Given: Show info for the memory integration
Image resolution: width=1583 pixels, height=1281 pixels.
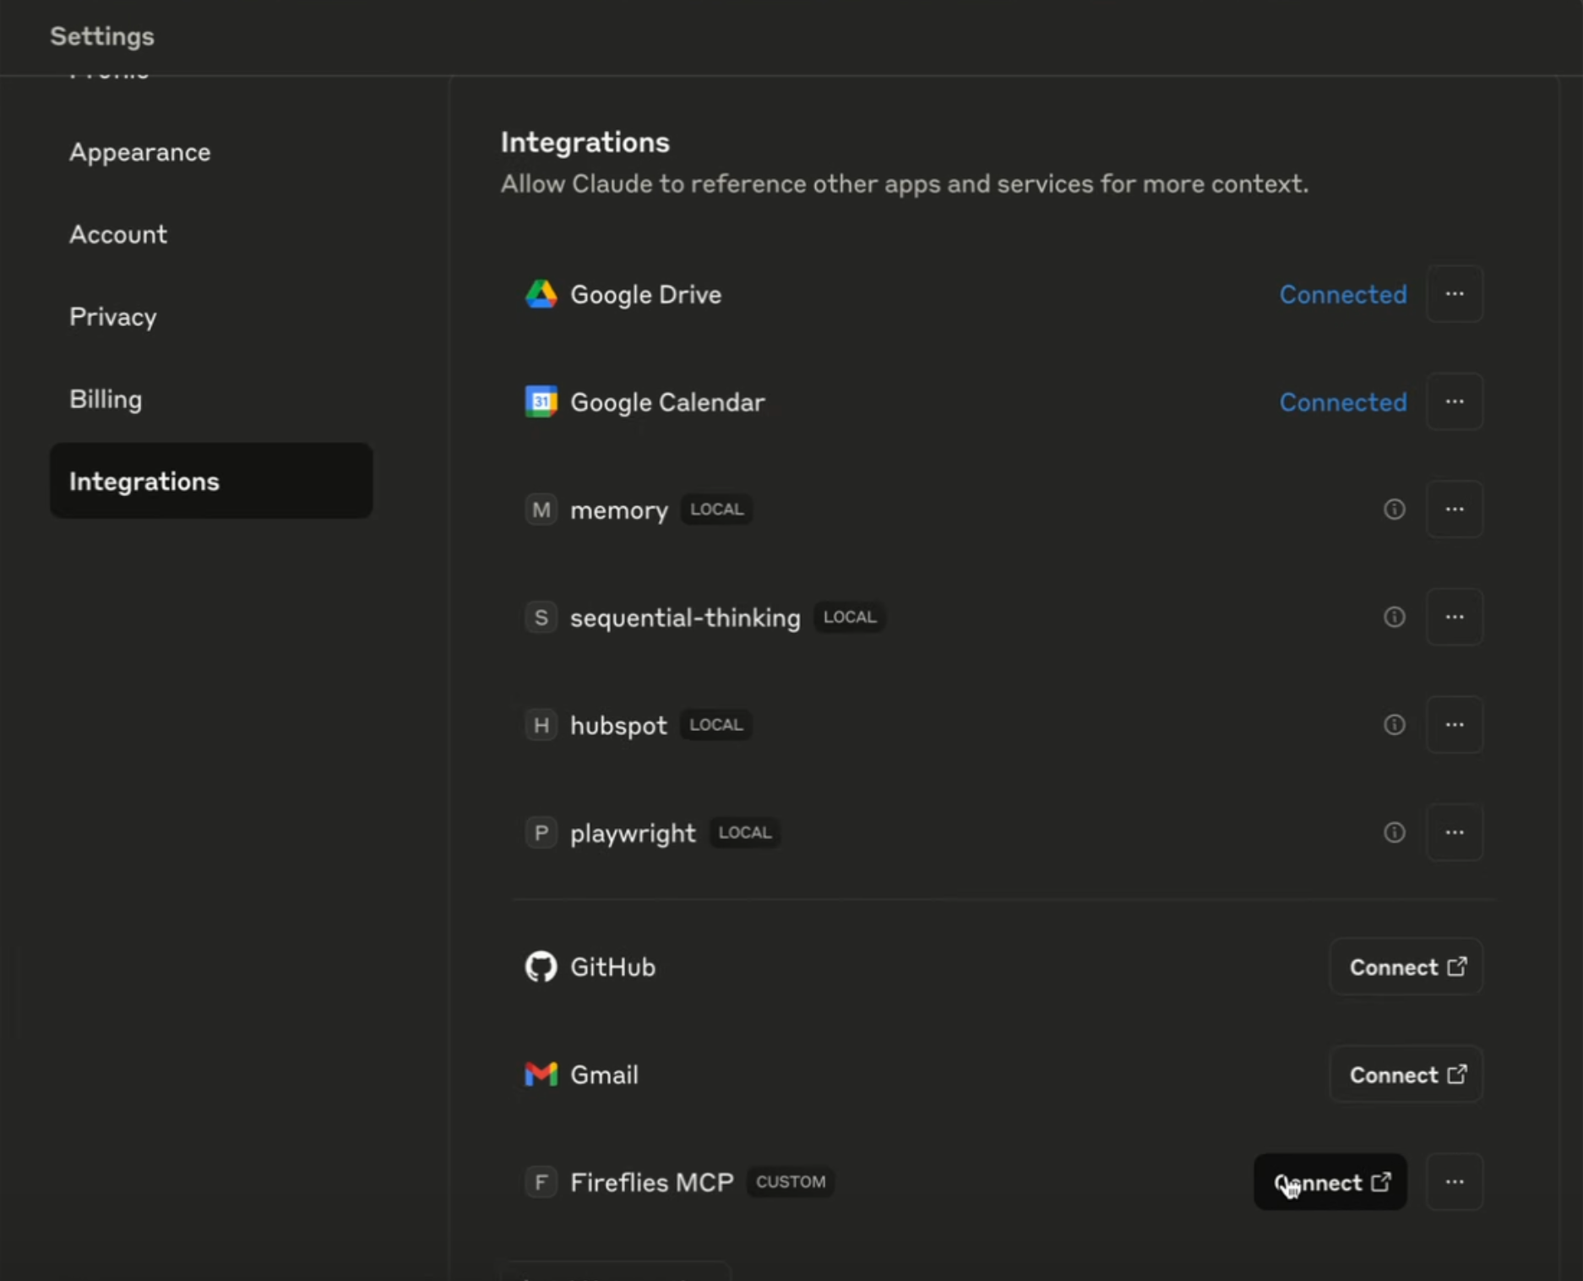Looking at the screenshot, I should point(1395,509).
